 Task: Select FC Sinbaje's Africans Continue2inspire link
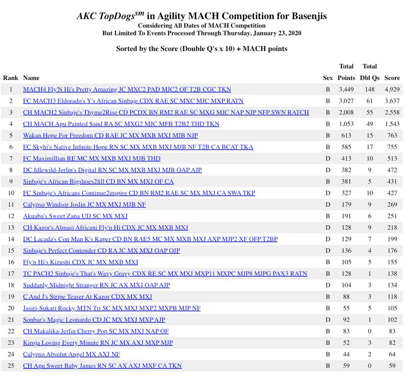[x=139, y=193]
